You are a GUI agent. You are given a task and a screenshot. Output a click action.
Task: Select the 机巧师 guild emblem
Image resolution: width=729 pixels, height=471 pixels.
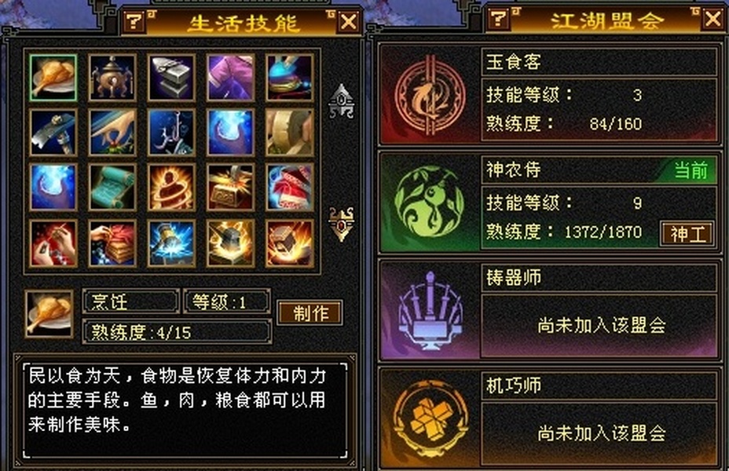point(430,418)
